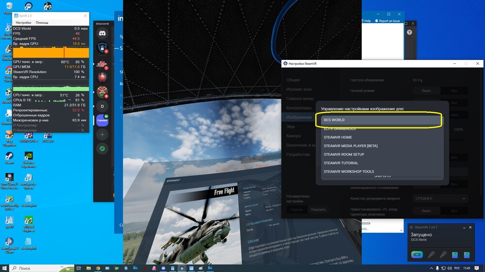The width and height of the screenshot is (485, 272).
Task: Set night mode toggle to Выкл.
Action: coord(426,91)
